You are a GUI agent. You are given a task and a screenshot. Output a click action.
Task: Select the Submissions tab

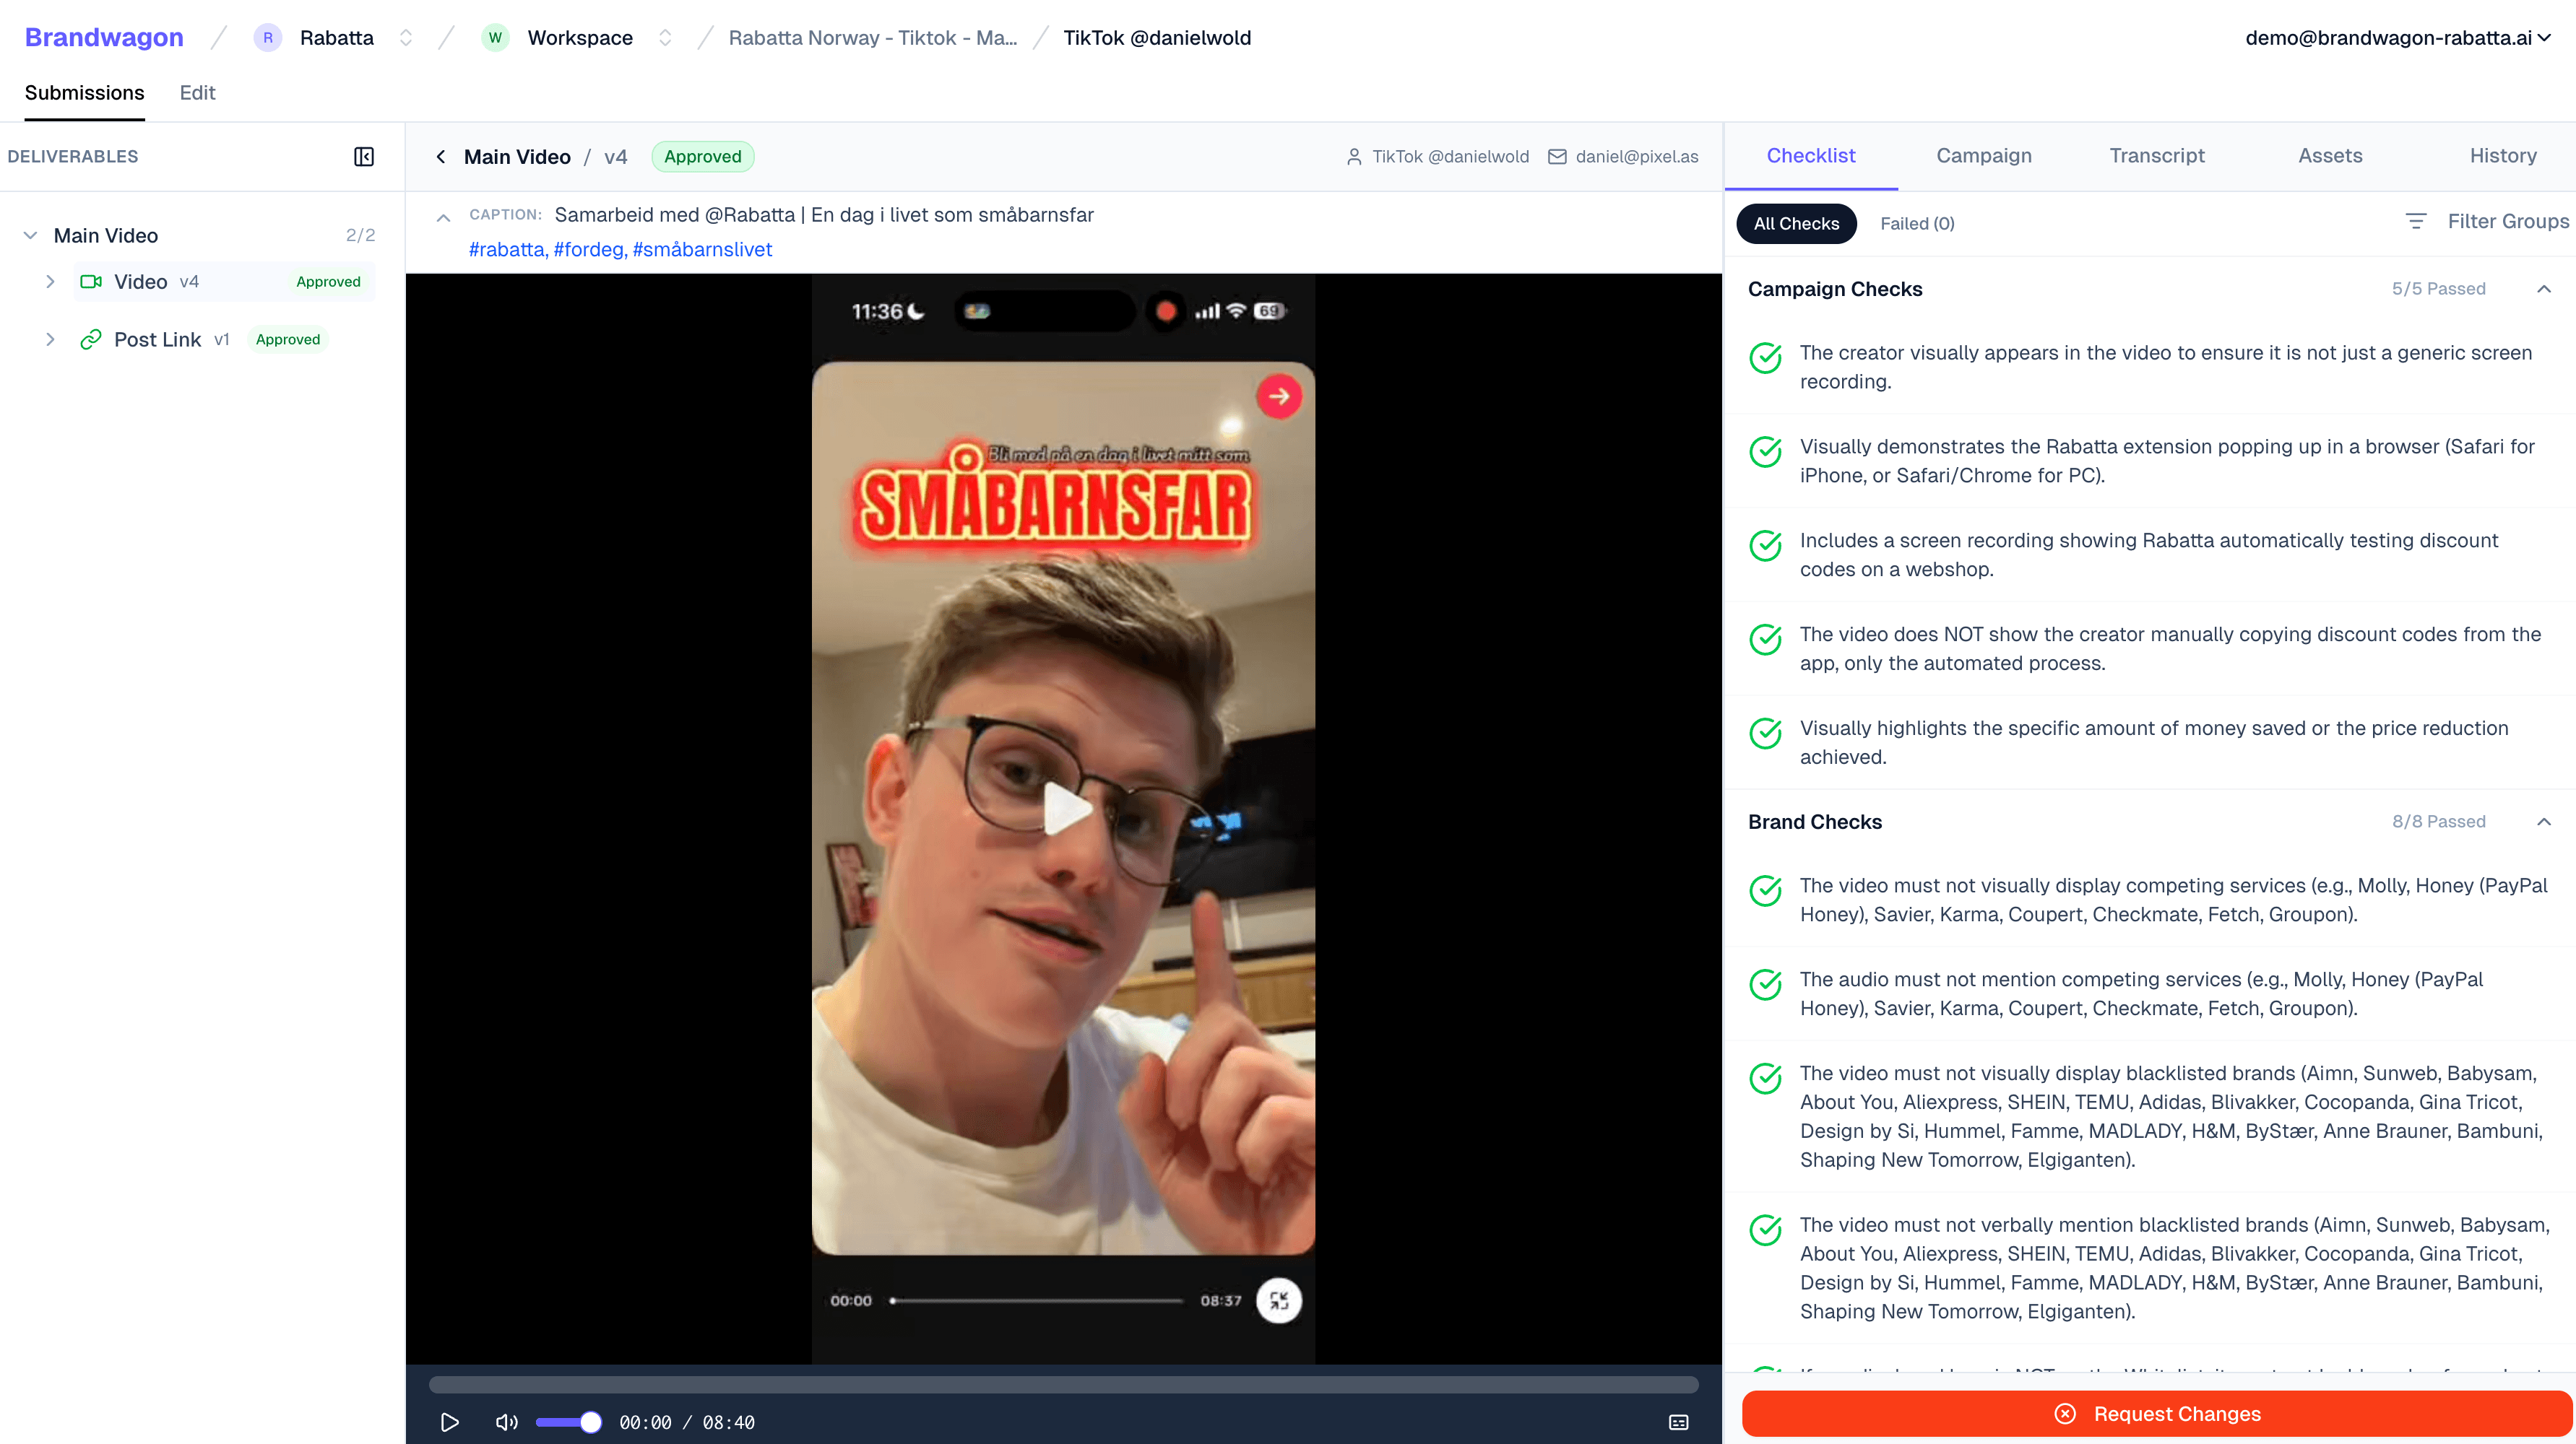pos(85,93)
